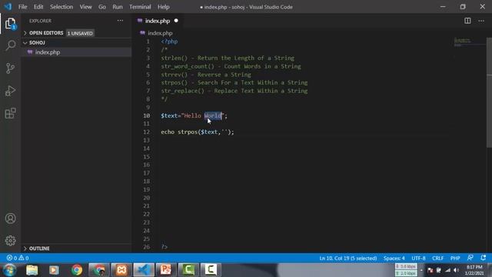Select the index.php editor tab

click(x=158, y=21)
